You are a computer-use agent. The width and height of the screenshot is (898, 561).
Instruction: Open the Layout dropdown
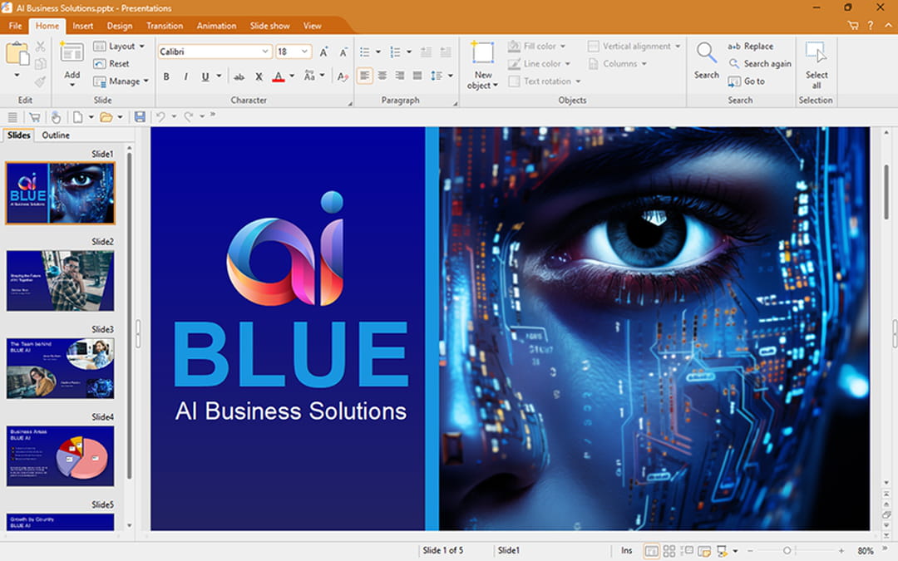(x=120, y=47)
